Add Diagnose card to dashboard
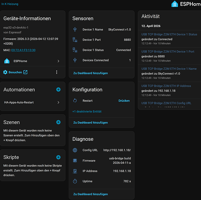 [91, 194]
